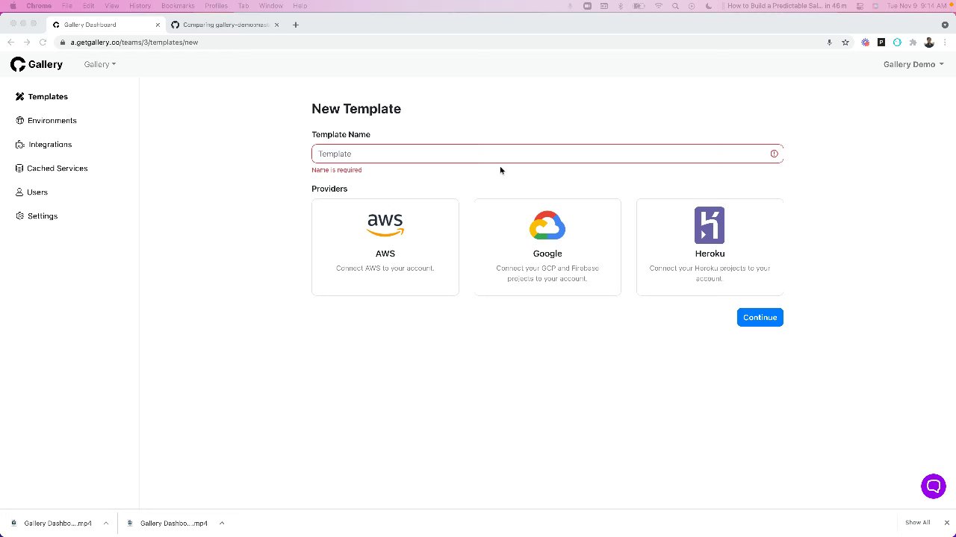Go back in browser history
The image size is (956, 537).
(10, 43)
